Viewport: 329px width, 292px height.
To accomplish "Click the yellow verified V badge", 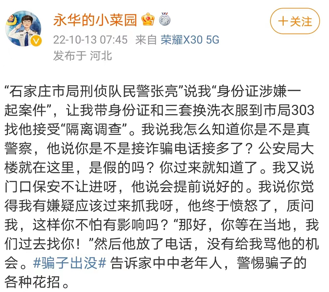I will tap(35, 41).
